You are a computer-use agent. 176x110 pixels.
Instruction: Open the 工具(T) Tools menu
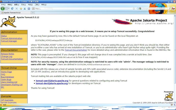37,5
